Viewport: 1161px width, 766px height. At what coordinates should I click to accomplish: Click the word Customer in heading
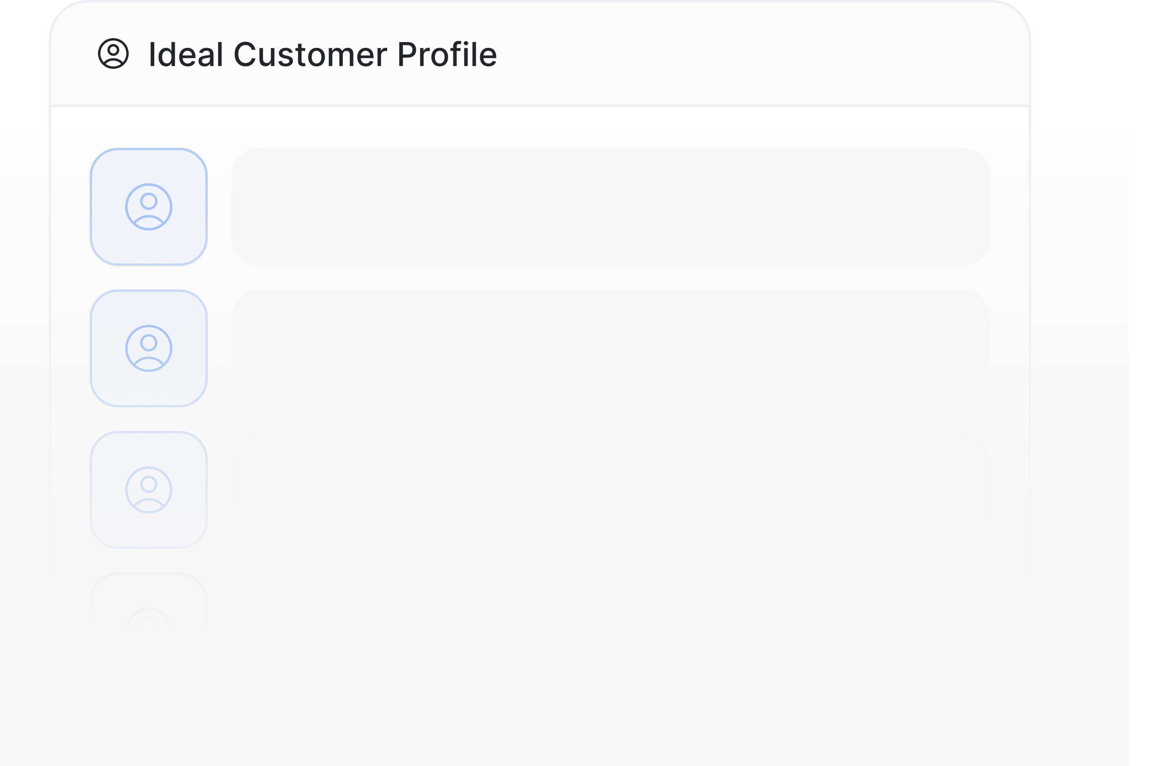(311, 54)
